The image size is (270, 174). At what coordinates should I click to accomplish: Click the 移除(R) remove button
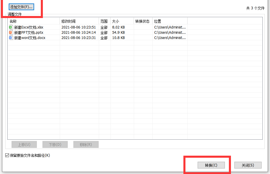click(x=86, y=144)
